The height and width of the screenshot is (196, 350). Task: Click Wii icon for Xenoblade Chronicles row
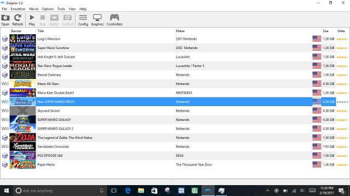pyautogui.click(x=5, y=146)
